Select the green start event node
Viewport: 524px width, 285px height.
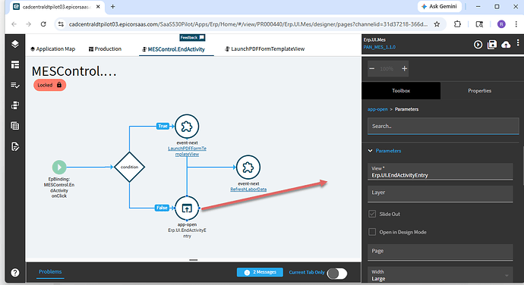point(59,167)
